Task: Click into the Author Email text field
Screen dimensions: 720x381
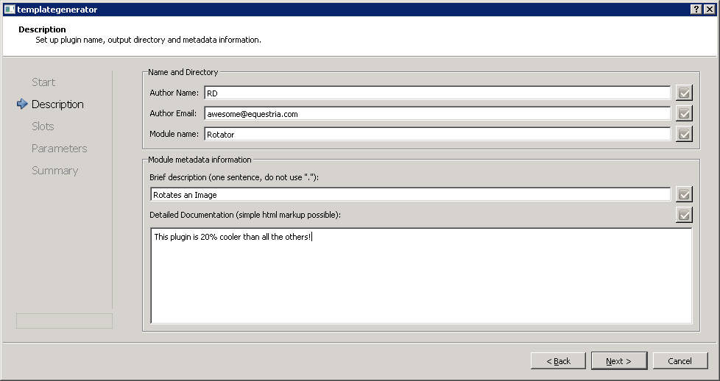Action: click(437, 113)
